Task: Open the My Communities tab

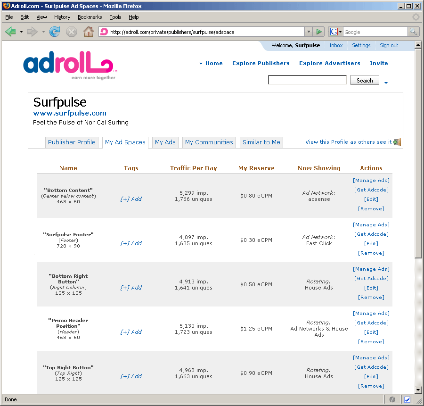Action: (x=209, y=142)
